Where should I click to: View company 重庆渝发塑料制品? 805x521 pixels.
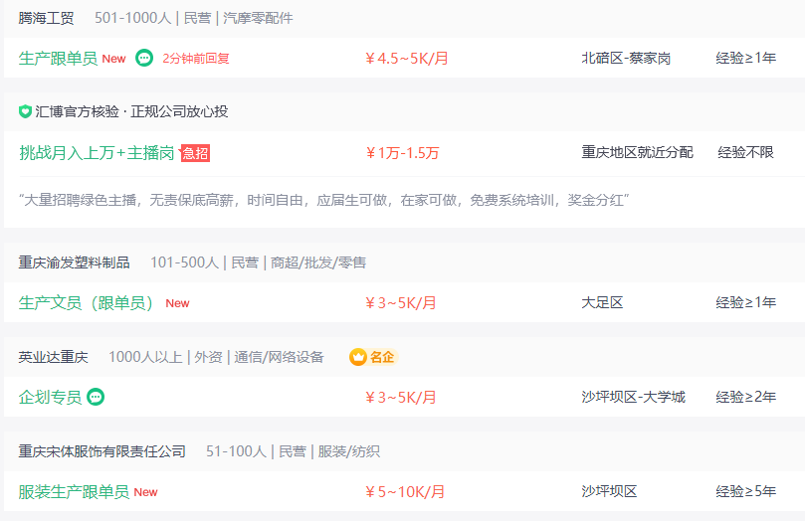point(74,262)
